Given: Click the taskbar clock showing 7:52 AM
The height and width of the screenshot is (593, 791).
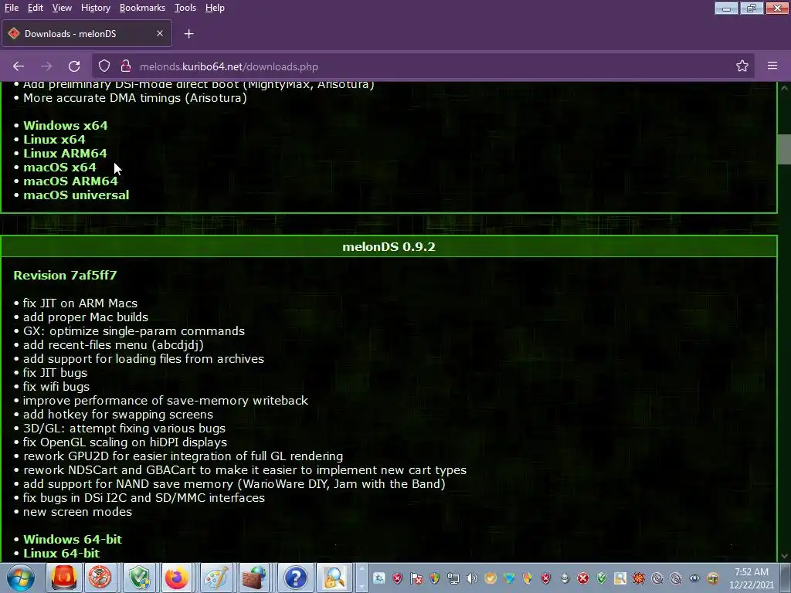Looking at the screenshot, I should pos(751,578).
